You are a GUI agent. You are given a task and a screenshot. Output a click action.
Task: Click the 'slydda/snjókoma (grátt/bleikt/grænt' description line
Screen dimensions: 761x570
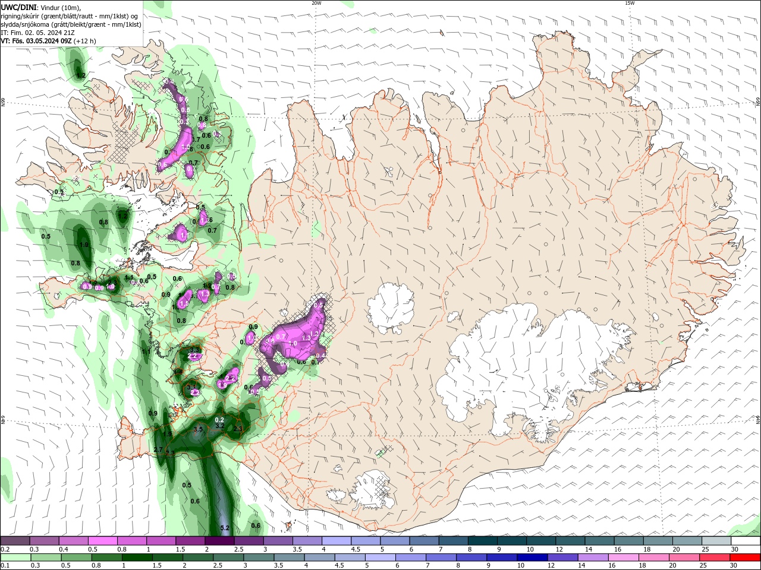[71, 24]
